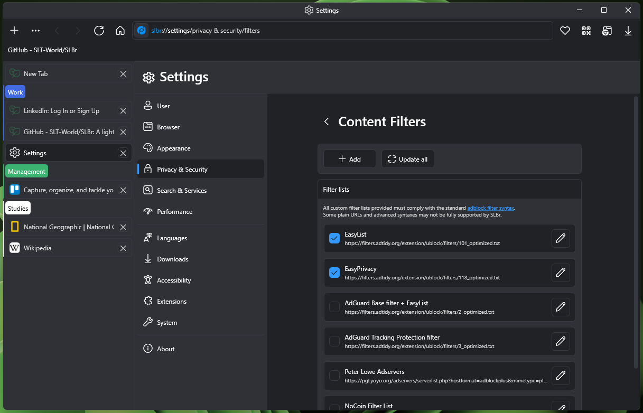The image size is (643, 413).
Task: Uncheck the EasyList filter
Action: tap(334, 239)
